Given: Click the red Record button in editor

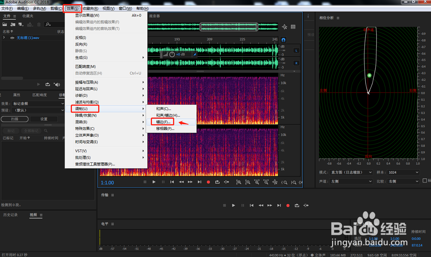Looking at the screenshot, I should coord(208,182).
